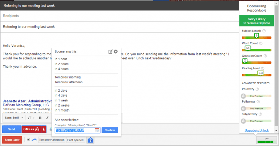
Task: Click the Subject Length slider marker
Action: pos(256,36)
